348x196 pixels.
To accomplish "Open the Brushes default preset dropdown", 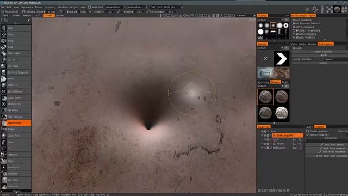I will pos(270,20).
